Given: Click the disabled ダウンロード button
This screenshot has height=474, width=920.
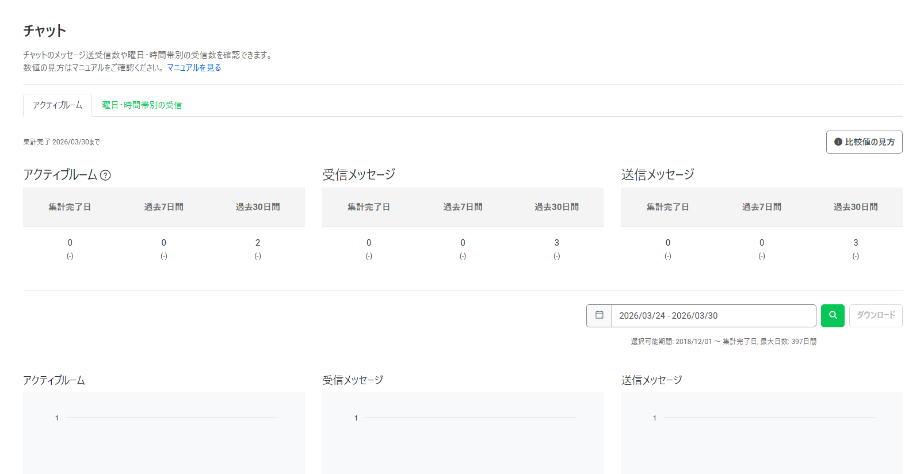Looking at the screenshot, I should [875, 315].
